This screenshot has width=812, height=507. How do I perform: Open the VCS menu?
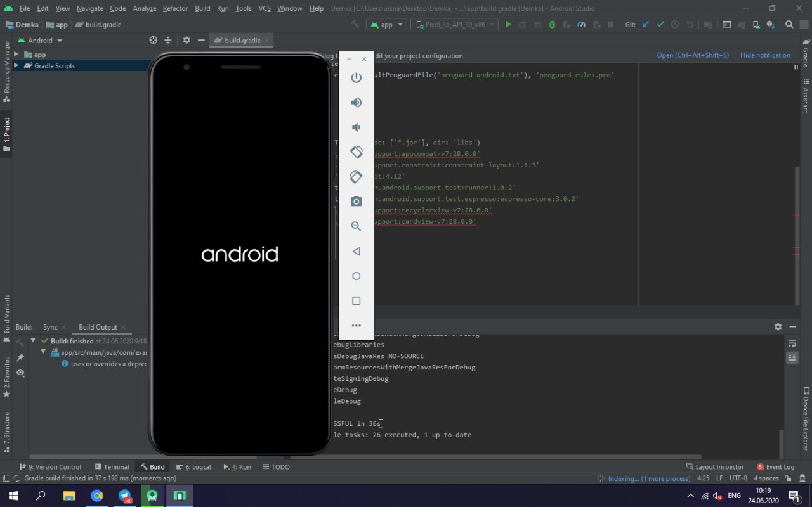coord(265,8)
